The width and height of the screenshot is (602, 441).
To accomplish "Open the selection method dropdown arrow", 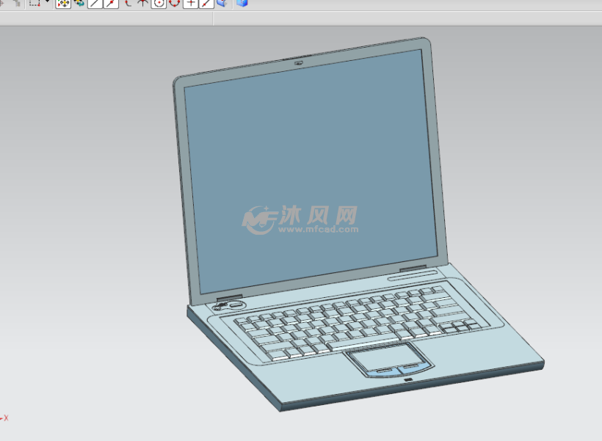I will (x=48, y=3).
